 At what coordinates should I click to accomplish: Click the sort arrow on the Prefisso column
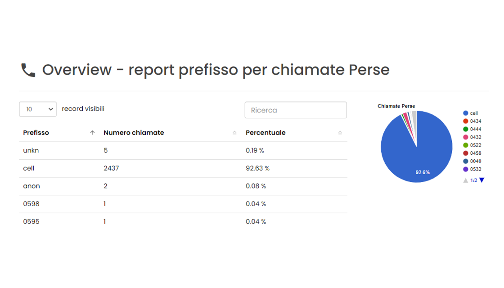[x=92, y=132]
